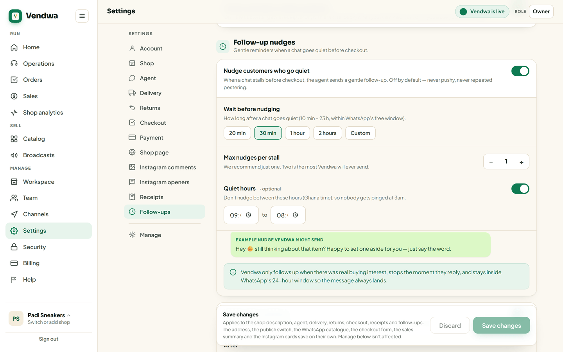Open Returns settings section

point(165,108)
